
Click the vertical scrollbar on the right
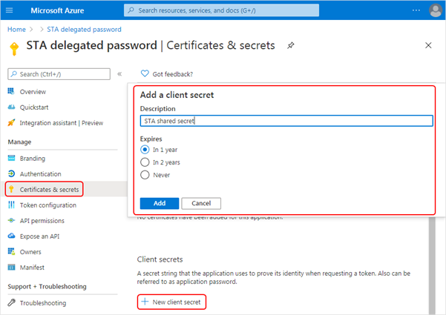[x=432, y=264]
